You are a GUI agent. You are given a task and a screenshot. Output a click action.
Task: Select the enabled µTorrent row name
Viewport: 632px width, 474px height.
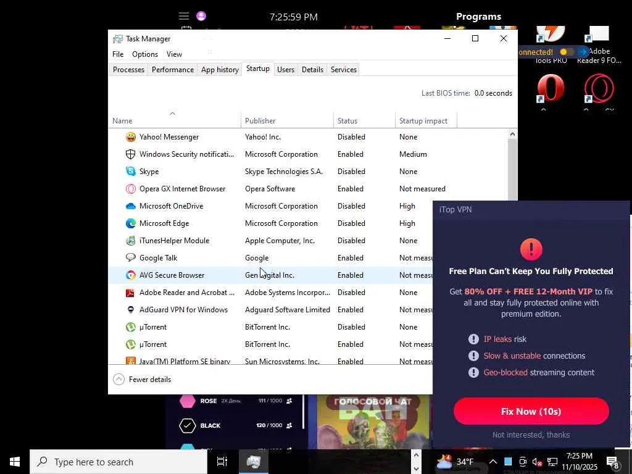[153, 344]
